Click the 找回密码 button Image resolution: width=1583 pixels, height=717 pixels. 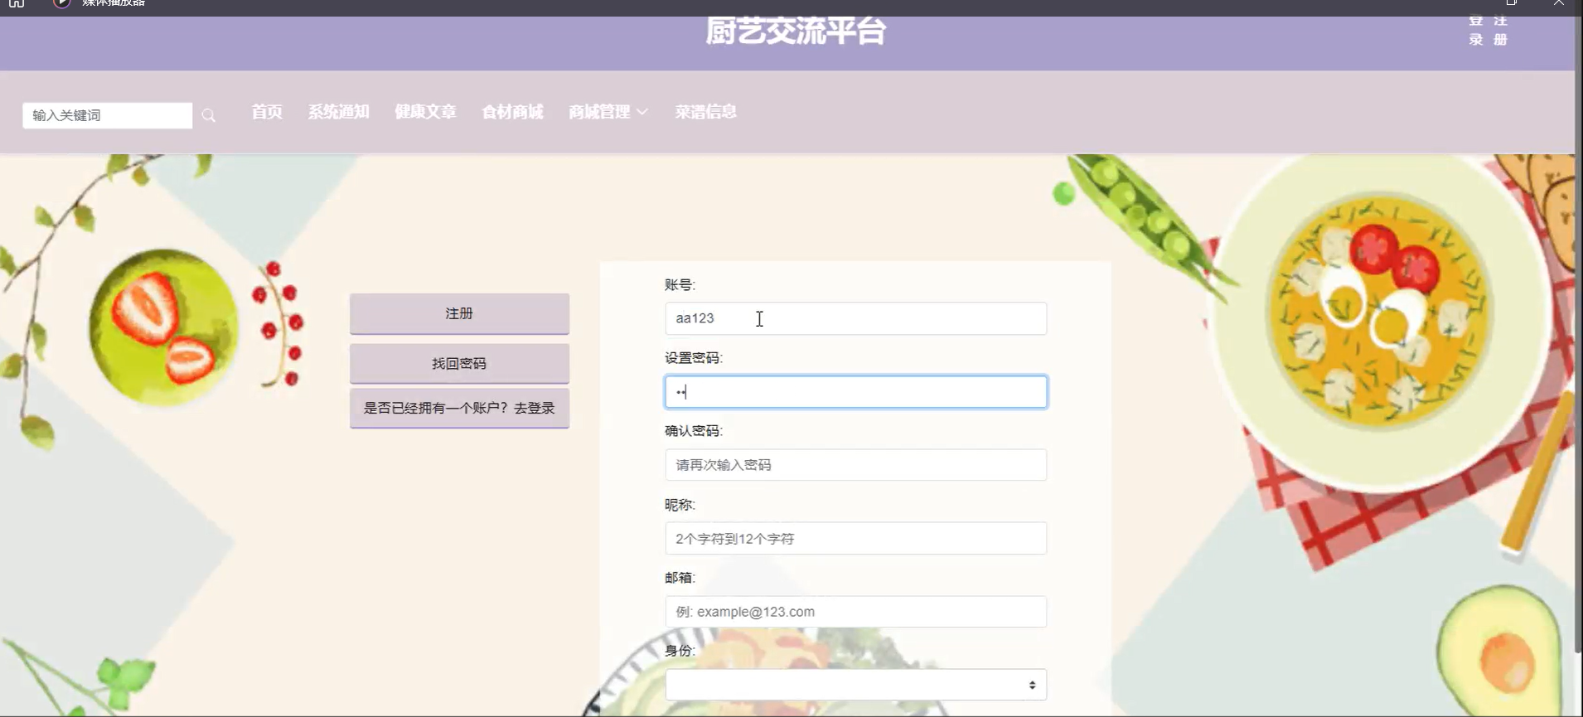(459, 363)
